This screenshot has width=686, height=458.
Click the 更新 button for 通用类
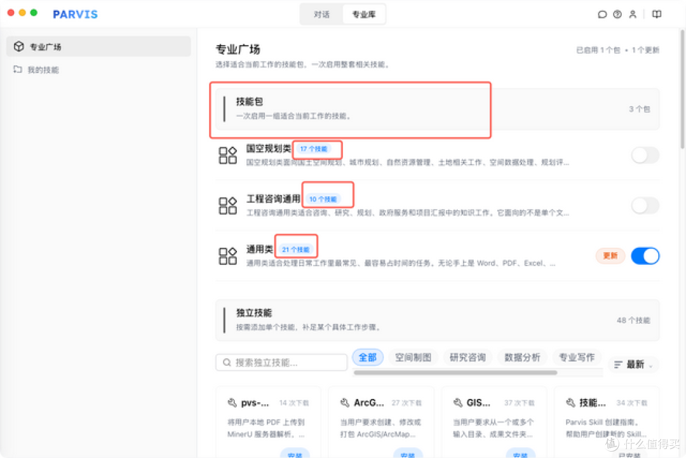tap(610, 255)
